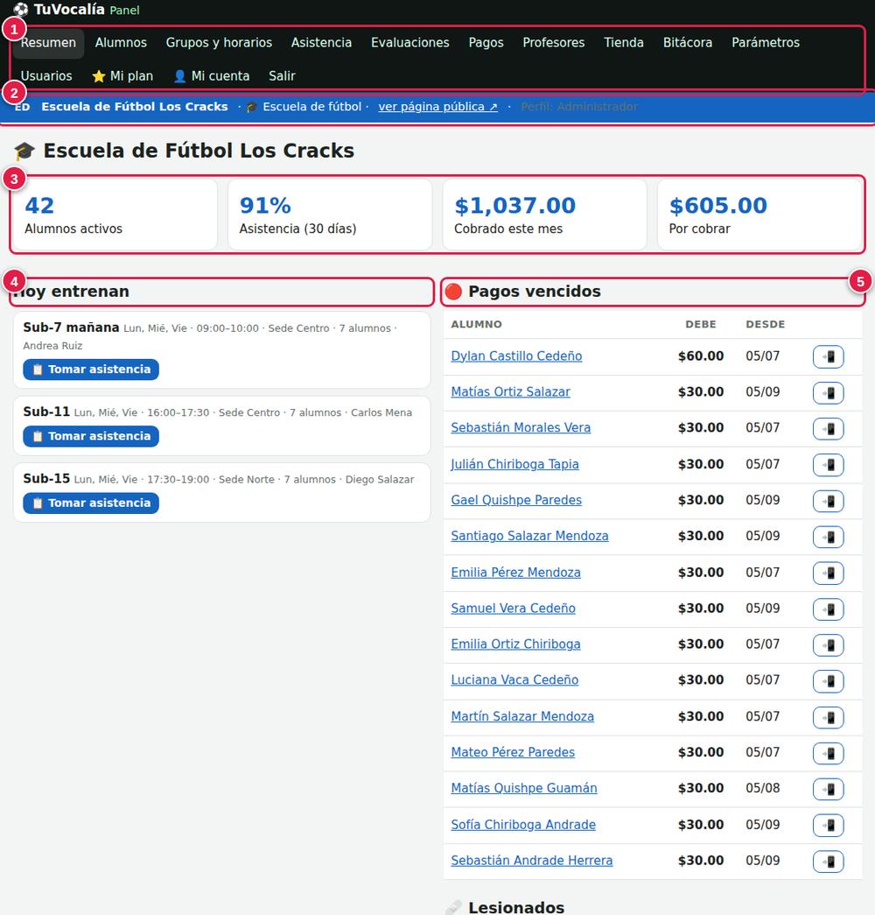Send phone reminder to Sebastián Morales Vera
The width and height of the screenshot is (875, 915).
(829, 429)
